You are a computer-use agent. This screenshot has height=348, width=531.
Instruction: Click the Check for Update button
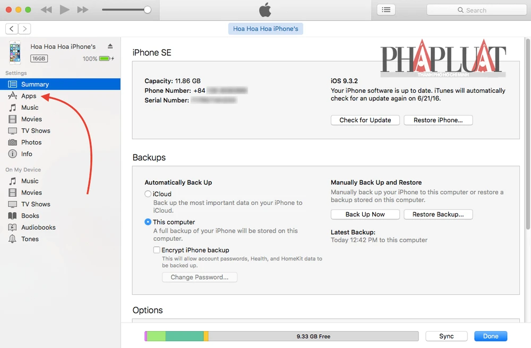point(365,120)
